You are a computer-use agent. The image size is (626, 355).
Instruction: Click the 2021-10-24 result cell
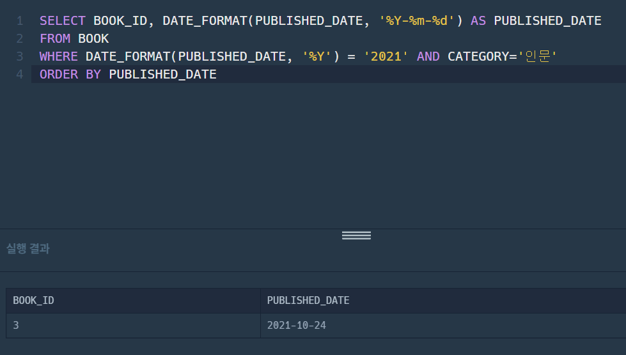tap(443, 326)
